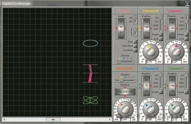This screenshot has height=124, width=191.
Task: Click the Horizontal timebase knob
Action: point(125,109)
